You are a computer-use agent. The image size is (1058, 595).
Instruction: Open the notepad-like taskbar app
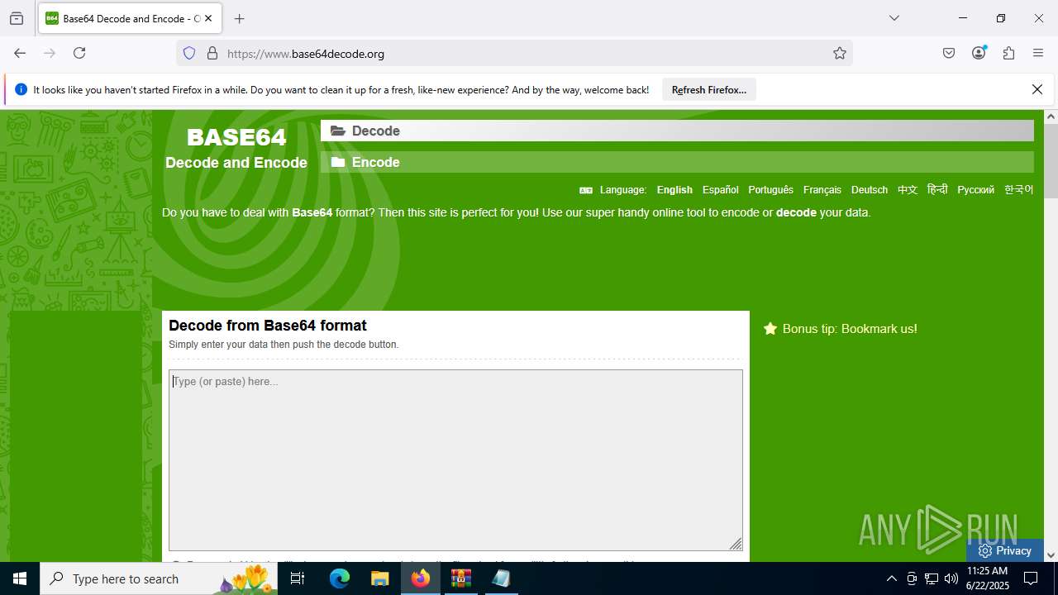click(501, 578)
